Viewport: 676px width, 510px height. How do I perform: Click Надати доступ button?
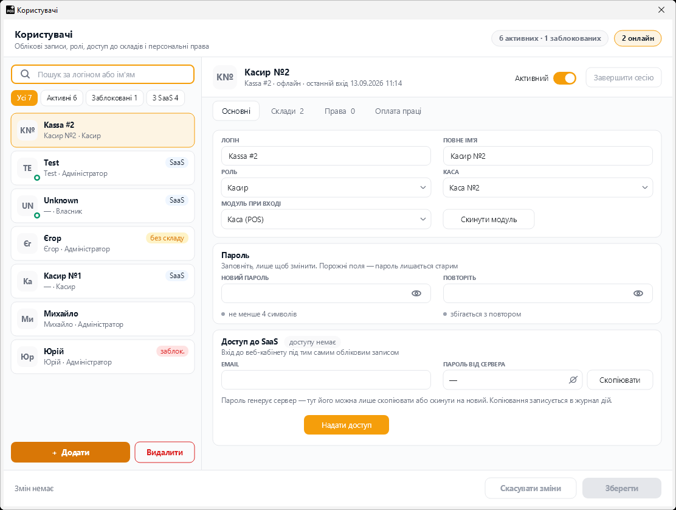[346, 425]
